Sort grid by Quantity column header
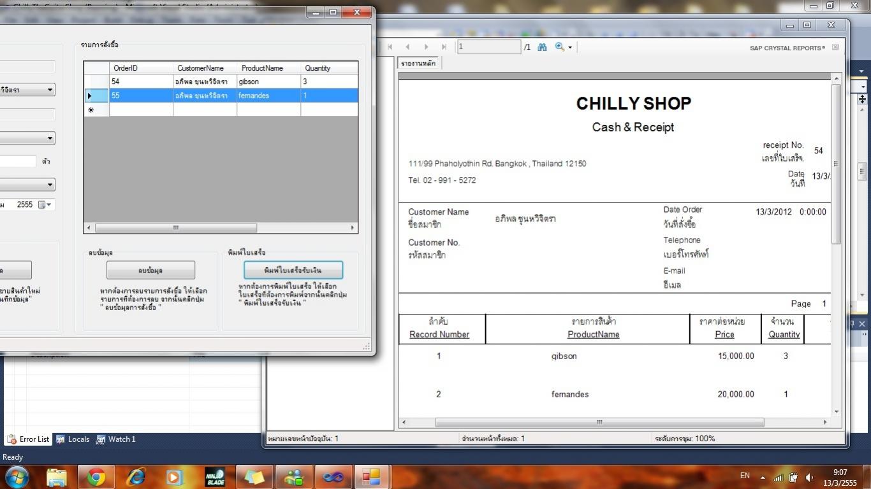 329,68
